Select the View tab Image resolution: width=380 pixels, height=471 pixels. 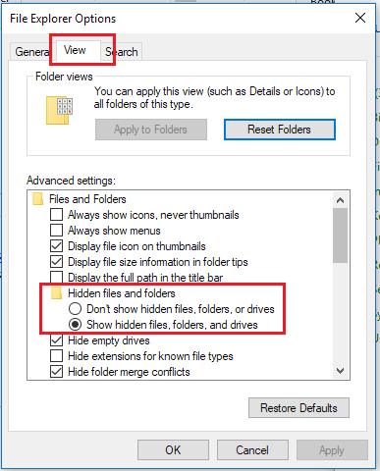[x=78, y=50]
